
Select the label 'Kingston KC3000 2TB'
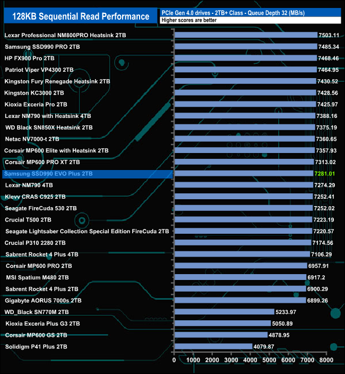34,93
